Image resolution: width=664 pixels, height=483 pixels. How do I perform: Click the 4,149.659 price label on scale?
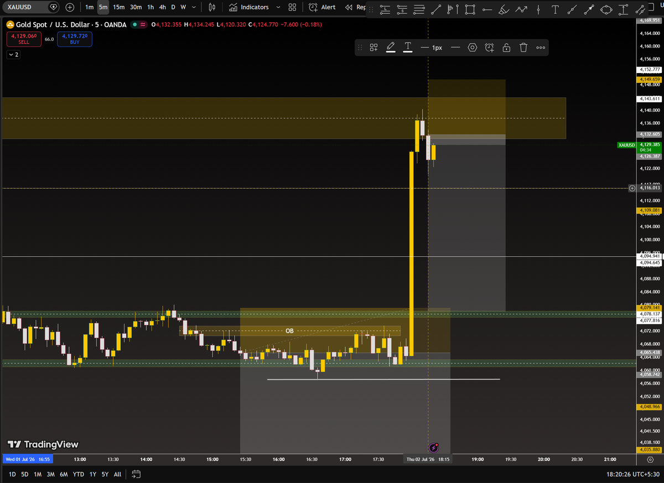point(650,79)
